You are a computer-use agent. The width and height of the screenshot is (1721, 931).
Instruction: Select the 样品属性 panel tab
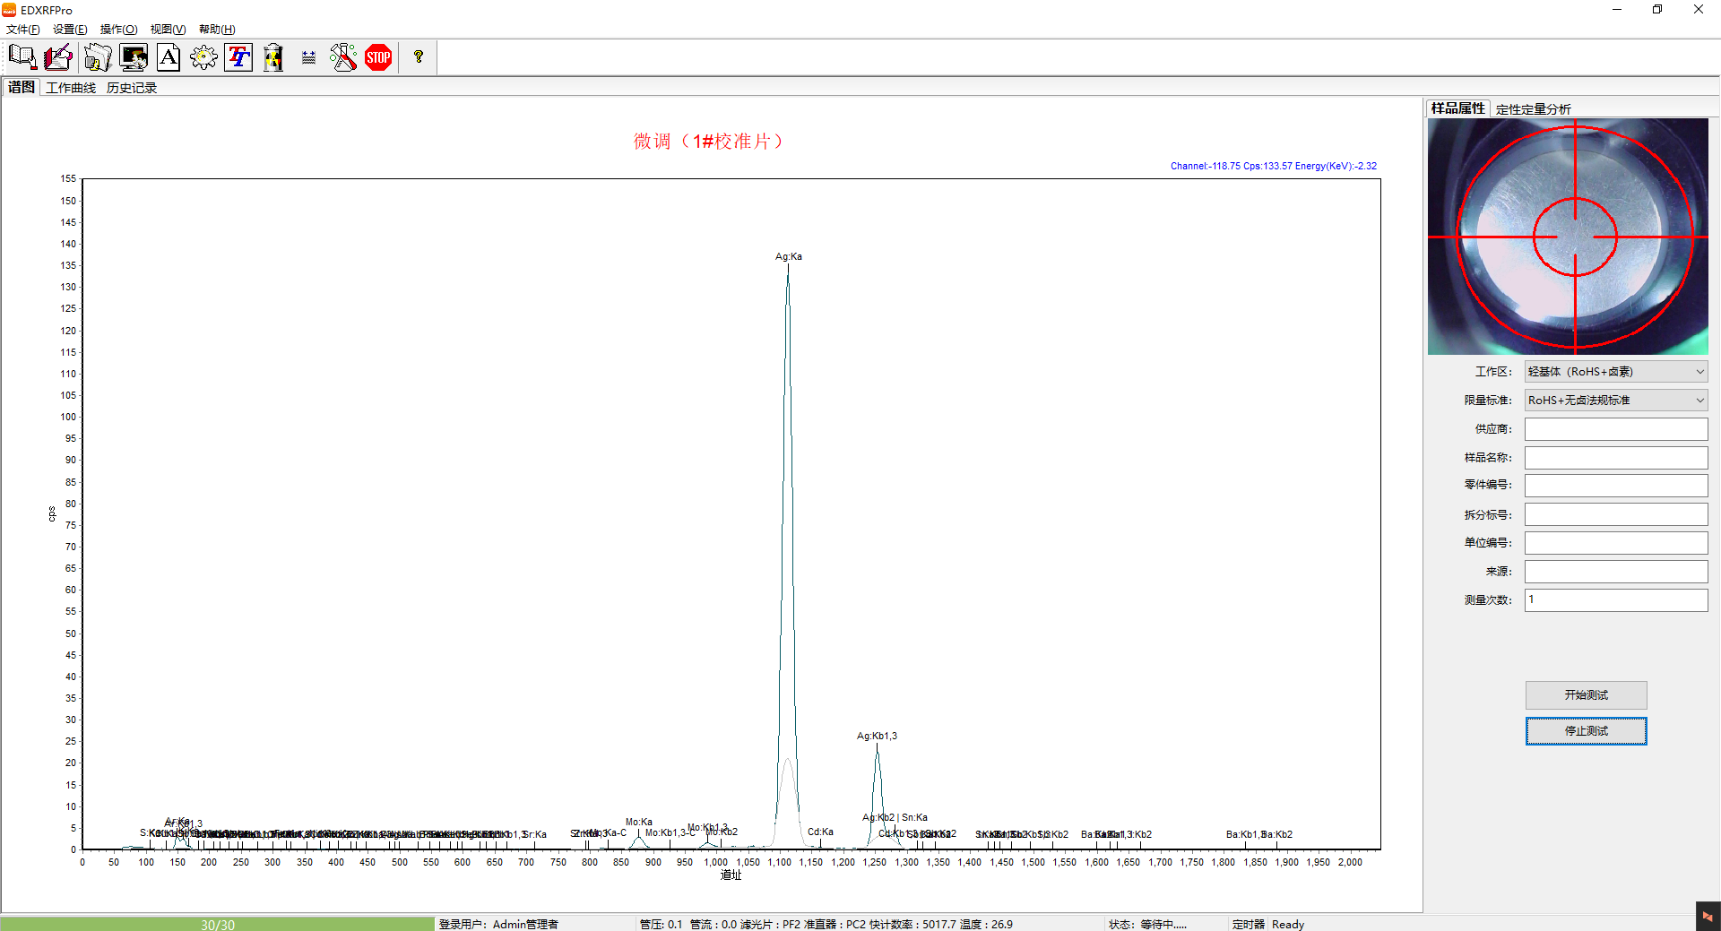coord(1457,108)
